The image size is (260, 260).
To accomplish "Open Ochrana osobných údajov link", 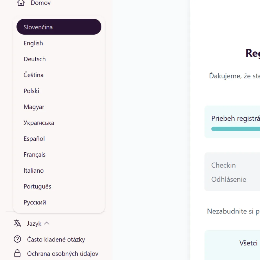I will pos(63,254).
